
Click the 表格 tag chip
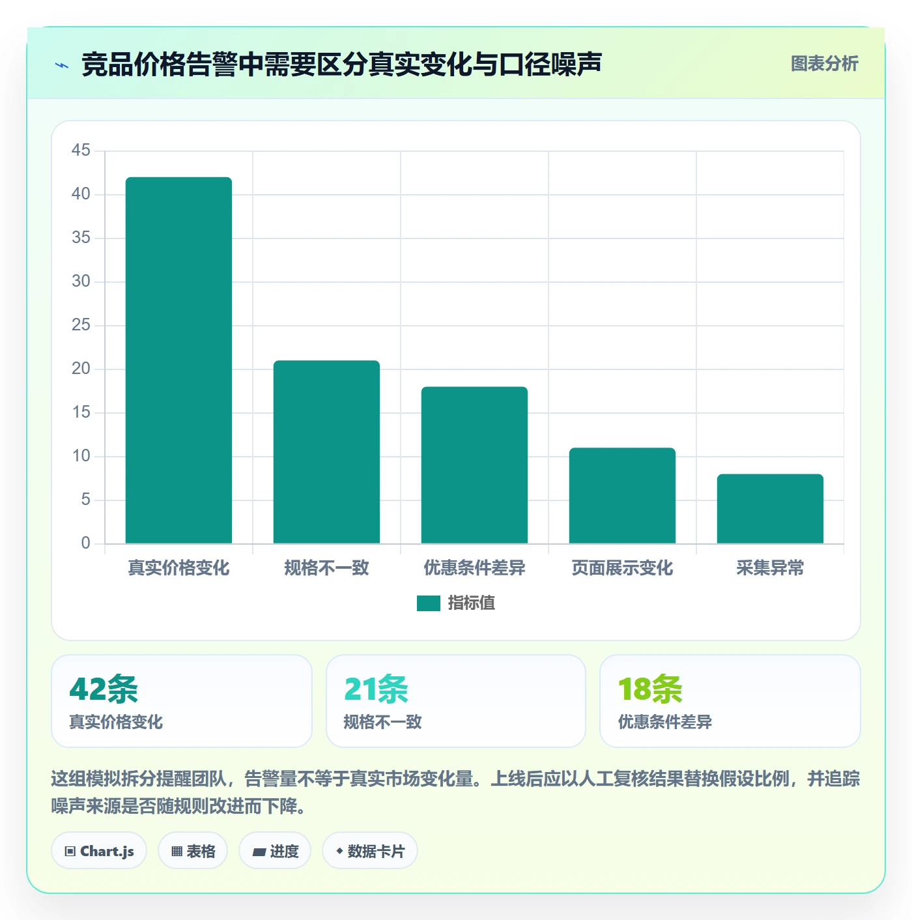pos(193,851)
